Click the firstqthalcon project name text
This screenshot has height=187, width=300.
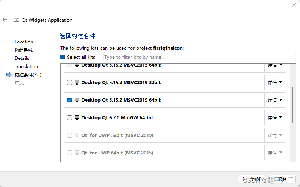coord(168,48)
